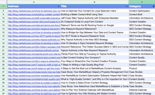Select column B header

95,2
